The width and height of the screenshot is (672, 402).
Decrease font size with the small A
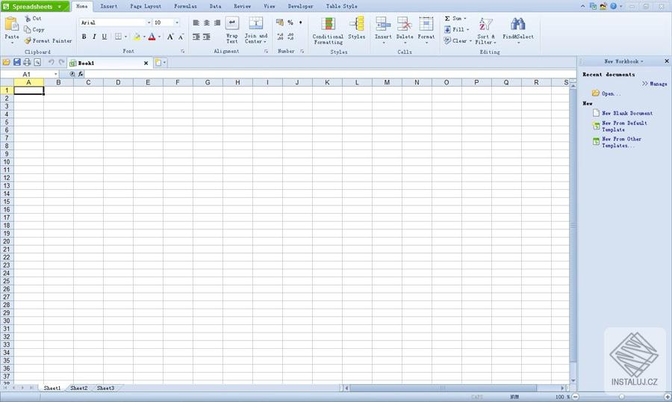181,37
